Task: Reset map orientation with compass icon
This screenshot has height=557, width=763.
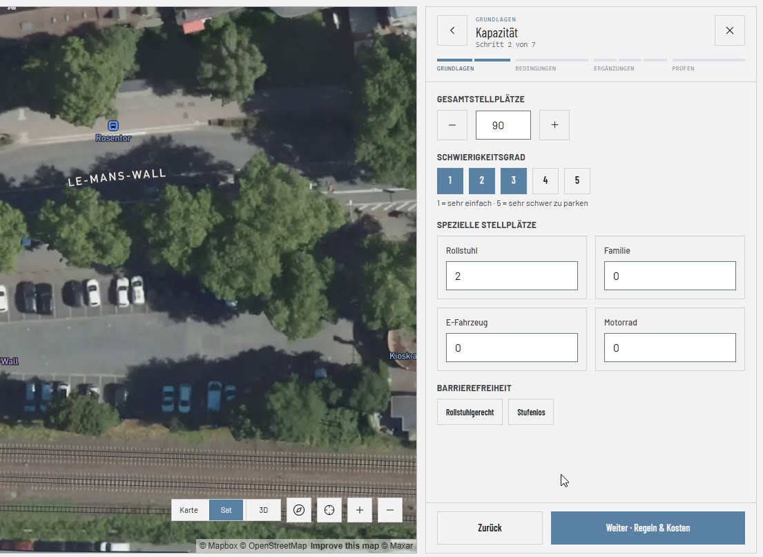Action: pyautogui.click(x=299, y=510)
